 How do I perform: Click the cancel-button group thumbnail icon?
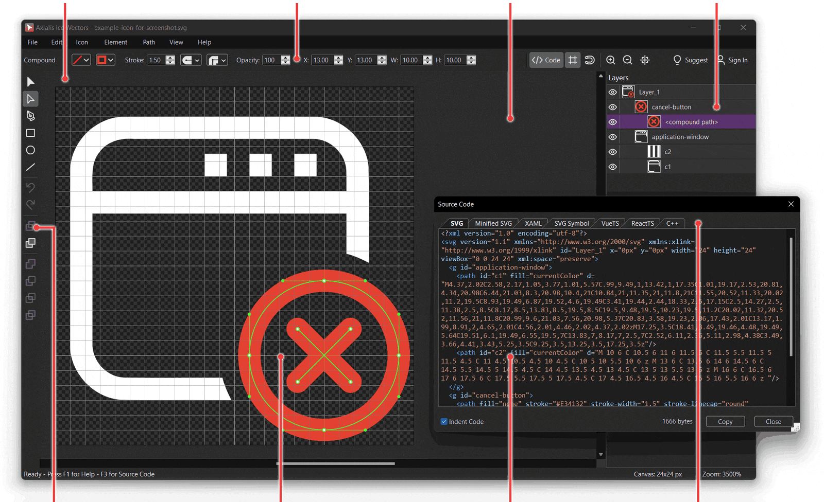(x=641, y=107)
